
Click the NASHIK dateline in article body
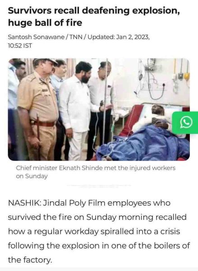(x=24, y=203)
